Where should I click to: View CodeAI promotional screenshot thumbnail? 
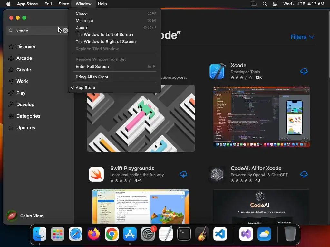click(x=261, y=206)
